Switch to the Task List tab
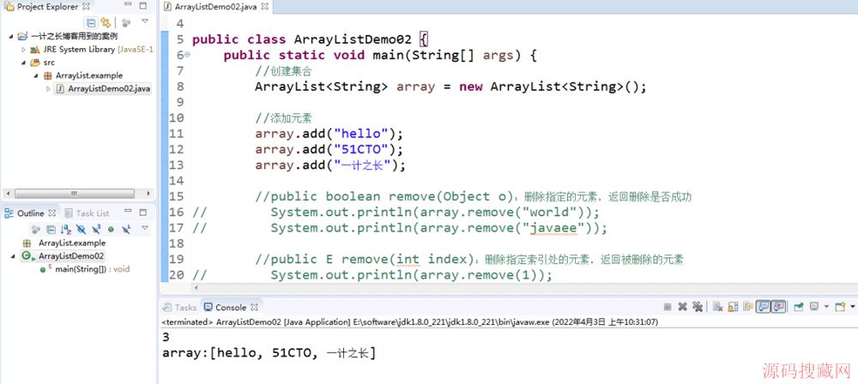 click(87, 213)
